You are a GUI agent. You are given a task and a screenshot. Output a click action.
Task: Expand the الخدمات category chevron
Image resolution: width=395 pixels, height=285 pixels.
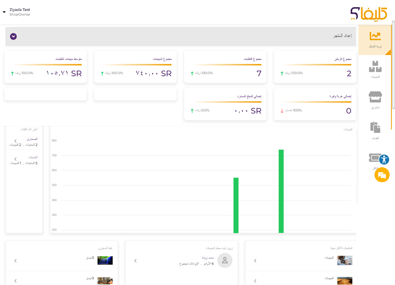(16, 159)
